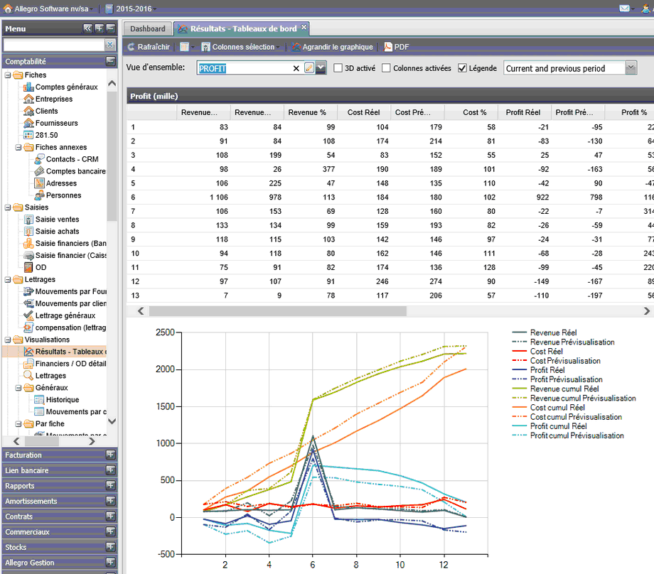Click the Saisie achats icon
The width and height of the screenshot is (654, 574).
28,232
